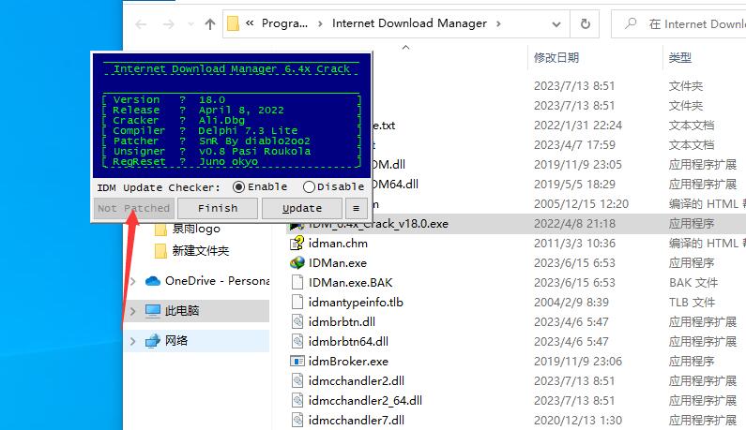Image resolution: width=746 pixels, height=430 pixels.
Task: Click the idmbrbtn.dll file icon
Action: point(297,322)
